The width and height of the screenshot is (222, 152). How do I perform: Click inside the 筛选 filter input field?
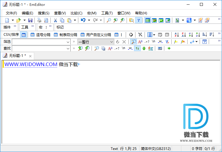pos(39,42)
